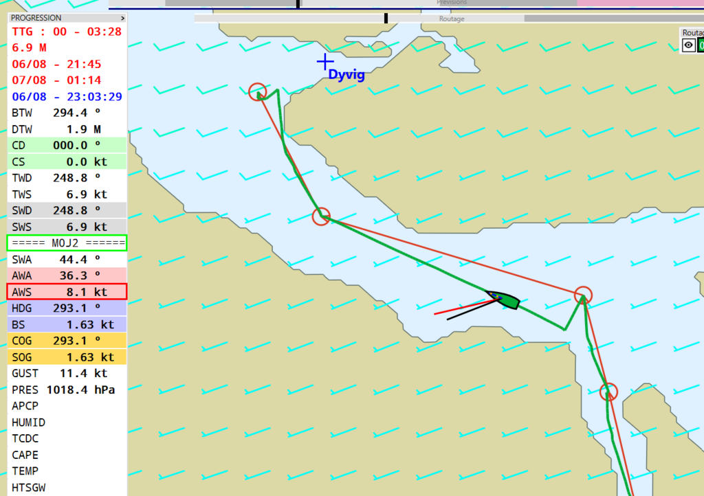The image size is (704, 496).
Task: Click the green icon beside the eye button
Action: click(701, 45)
